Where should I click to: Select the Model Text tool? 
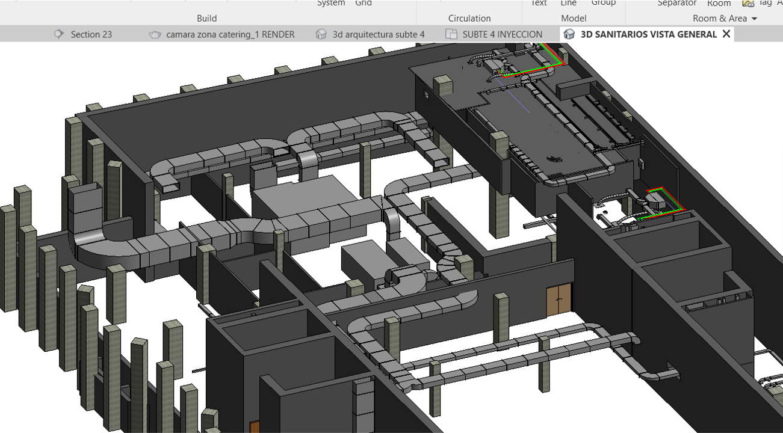click(x=539, y=3)
